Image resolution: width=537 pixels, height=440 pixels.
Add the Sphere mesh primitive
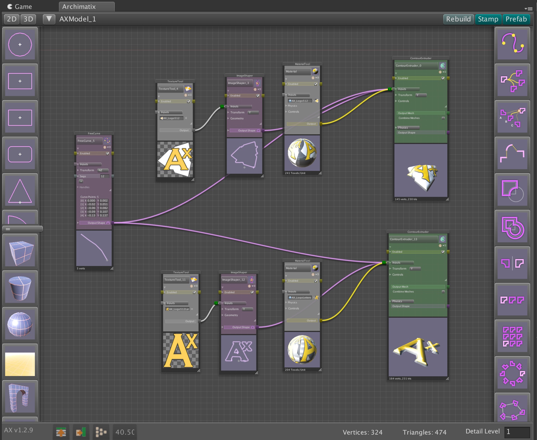(20, 325)
